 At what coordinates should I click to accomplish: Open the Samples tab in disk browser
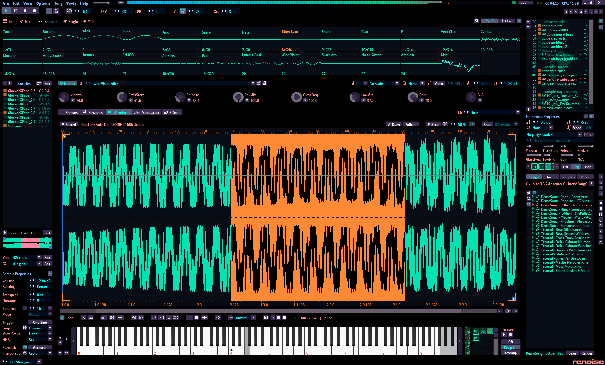tap(568, 177)
